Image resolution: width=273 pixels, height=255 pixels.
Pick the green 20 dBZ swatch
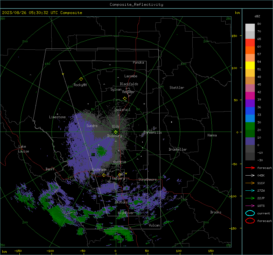tap(250, 126)
